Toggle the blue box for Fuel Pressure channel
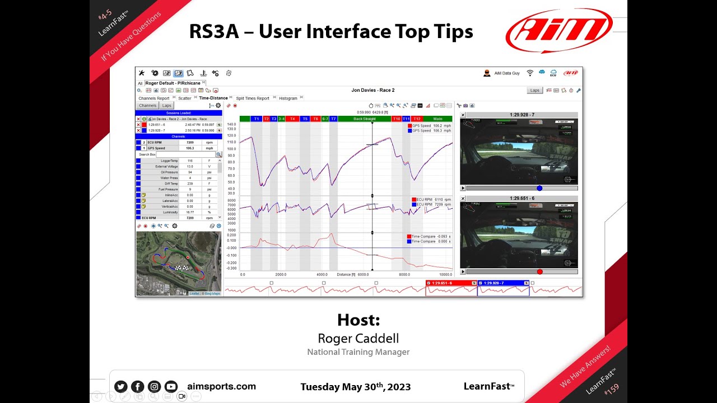The height and width of the screenshot is (403, 717). click(x=138, y=189)
